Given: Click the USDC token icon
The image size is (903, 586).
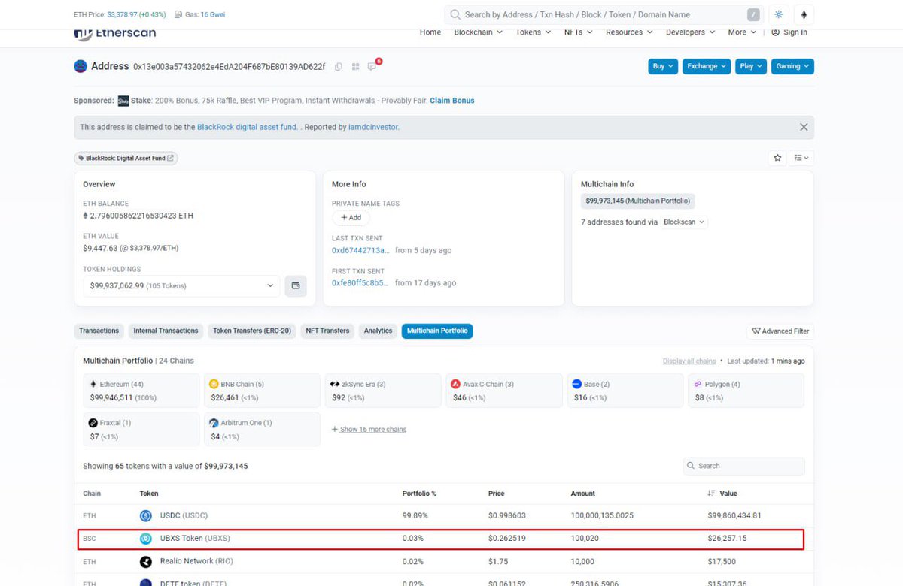Looking at the screenshot, I should coord(146,515).
